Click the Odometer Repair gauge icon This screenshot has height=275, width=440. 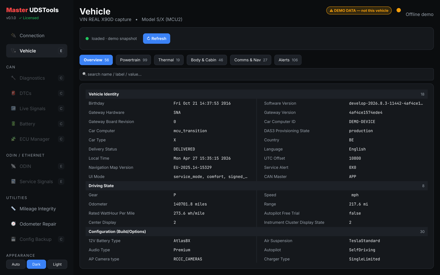point(13,224)
